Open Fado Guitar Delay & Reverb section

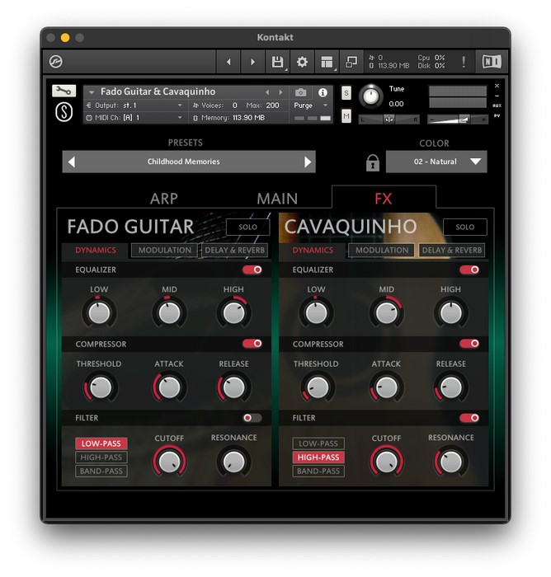click(234, 251)
